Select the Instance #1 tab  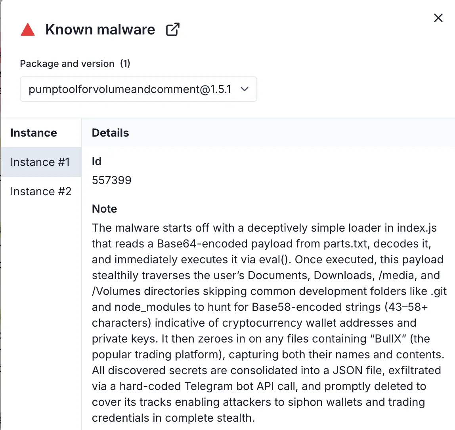tap(40, 162)
